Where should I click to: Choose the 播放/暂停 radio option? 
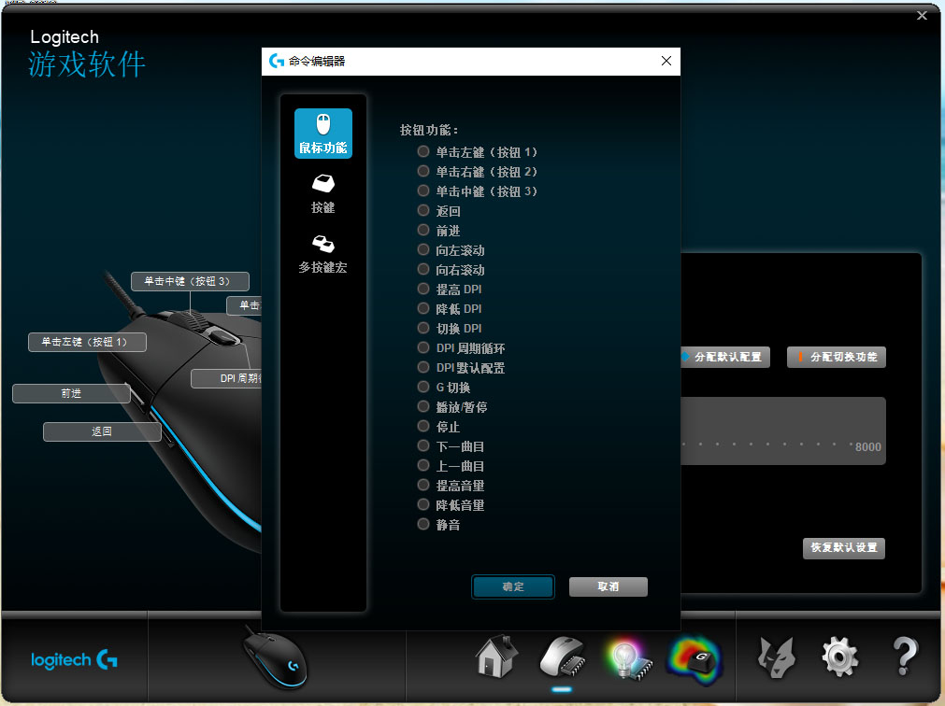423,407
